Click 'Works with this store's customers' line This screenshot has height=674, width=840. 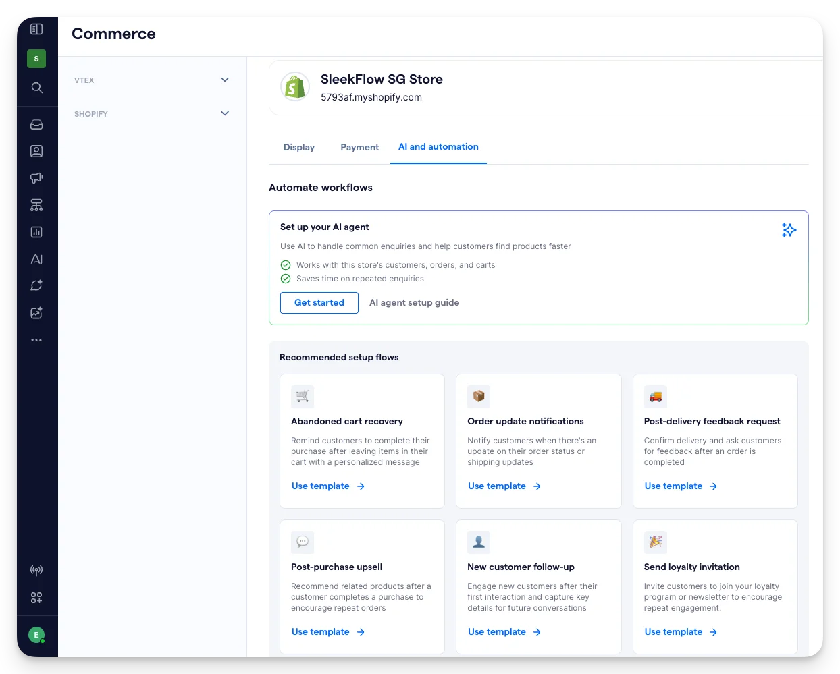point(396,265)
